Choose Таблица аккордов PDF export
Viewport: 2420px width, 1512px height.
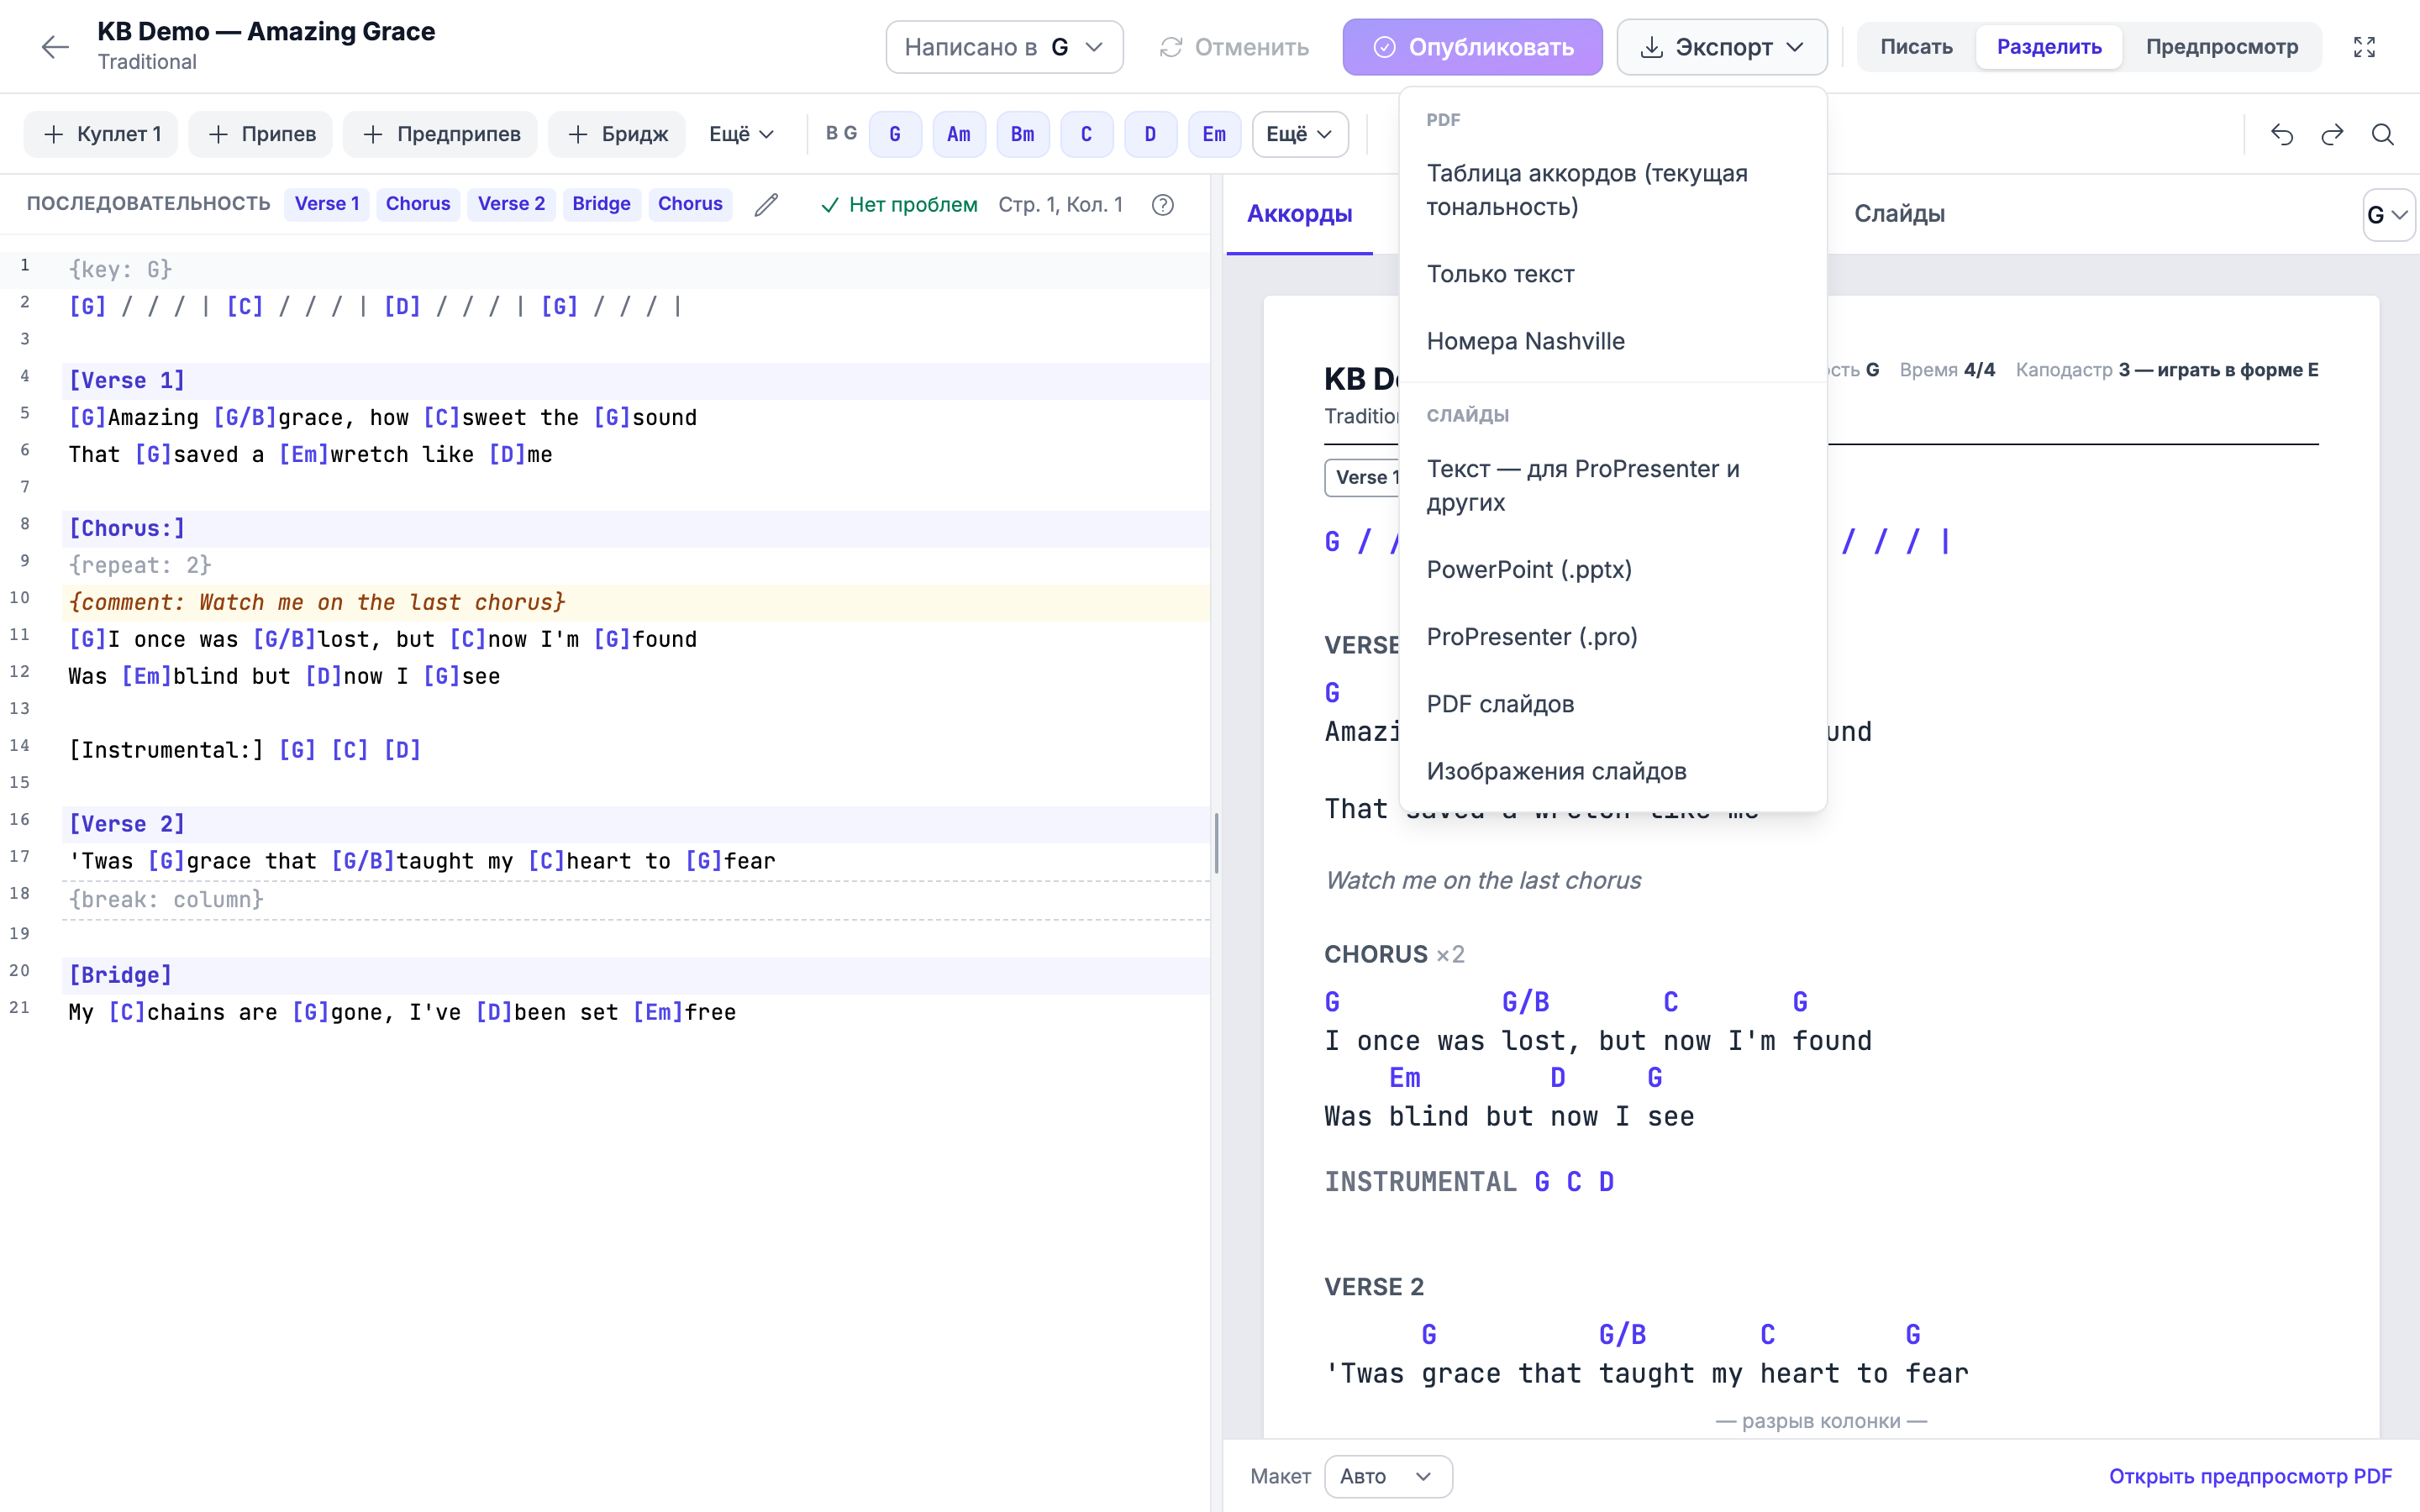[x=1613, y=190]
